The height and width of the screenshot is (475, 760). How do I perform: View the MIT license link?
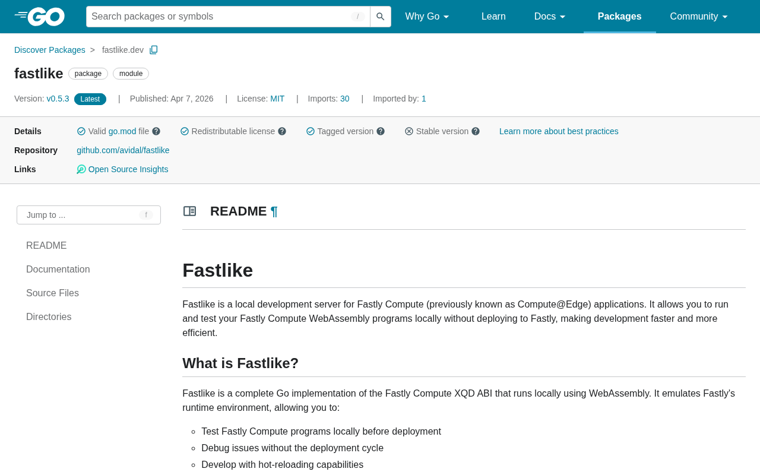277,99
